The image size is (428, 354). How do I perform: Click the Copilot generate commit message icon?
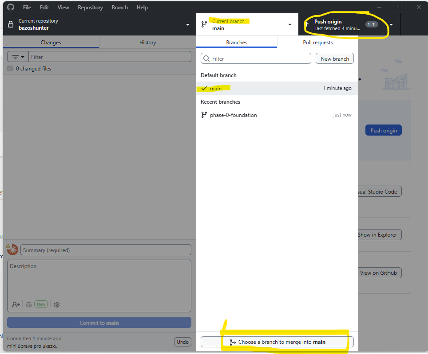click(29, 304)
